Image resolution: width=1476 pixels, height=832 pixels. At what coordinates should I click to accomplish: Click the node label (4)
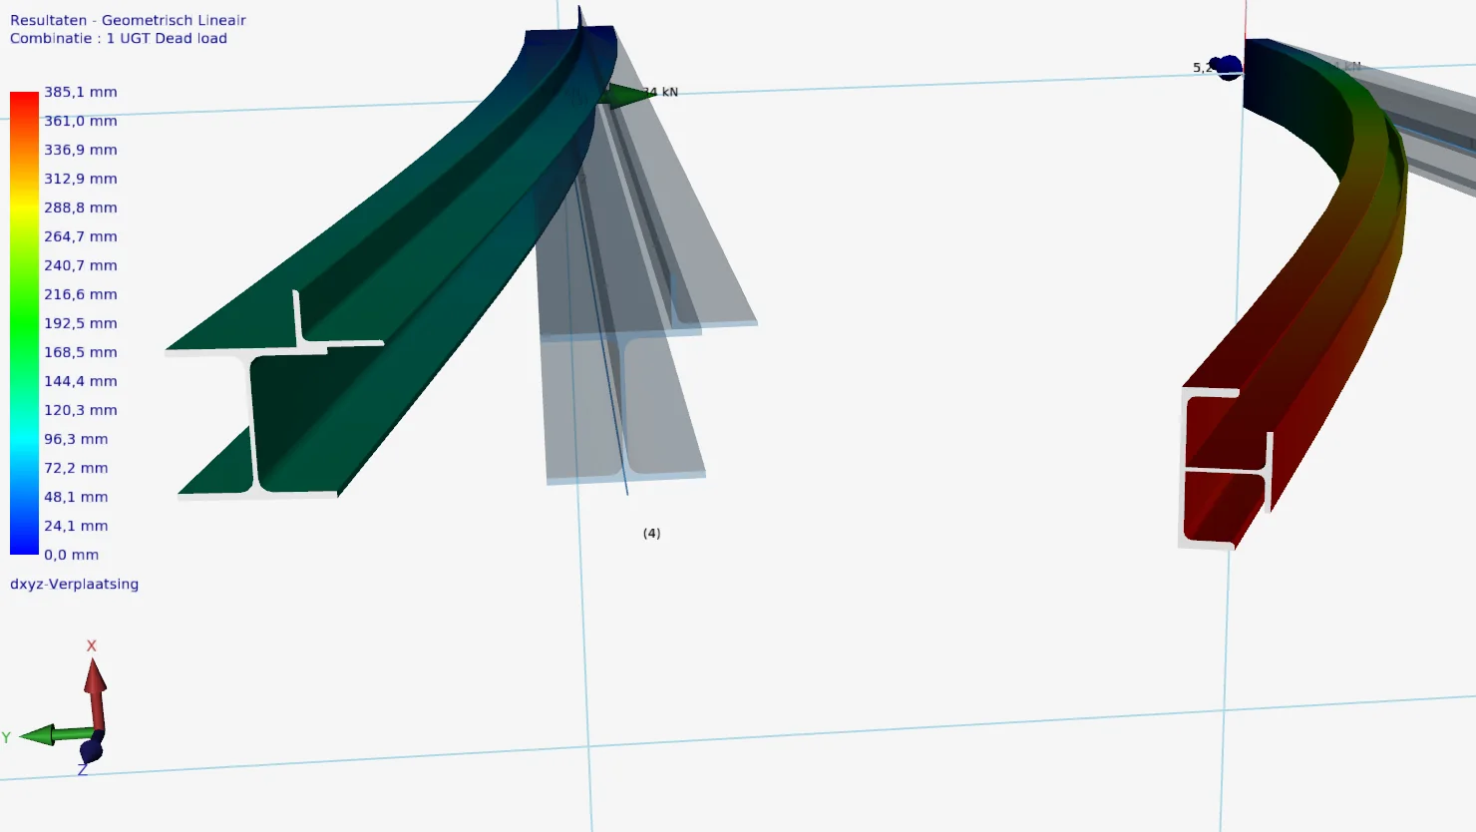[x=651, y=534]
